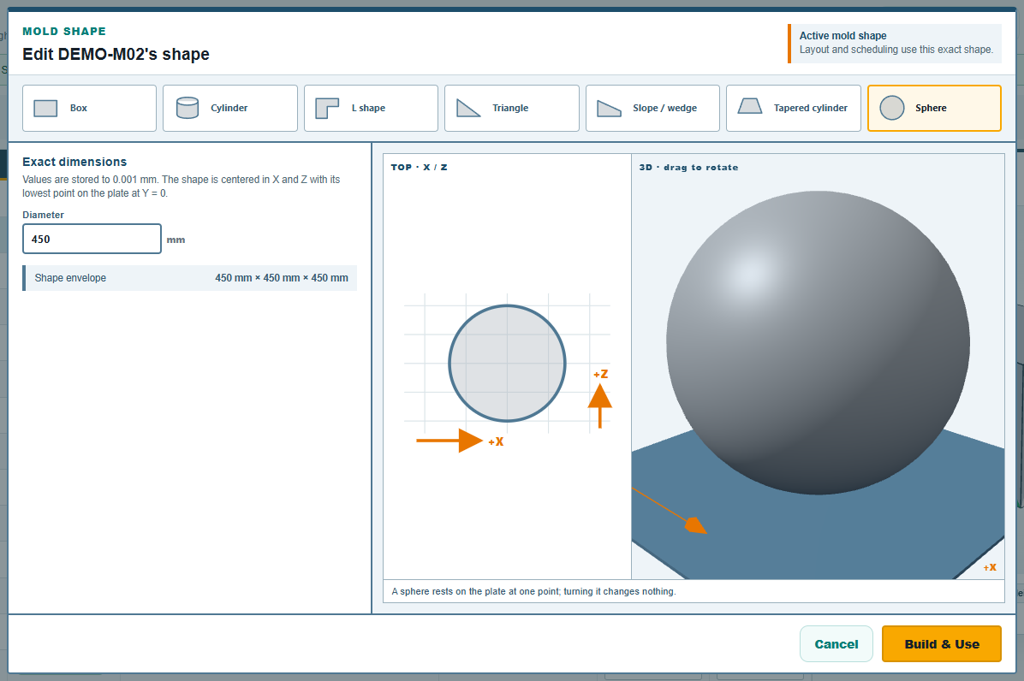The width and height of the screenshot is (1024, 681).
Task: Click the Tapered cylinder label text
Action: [x=811, y=109]
